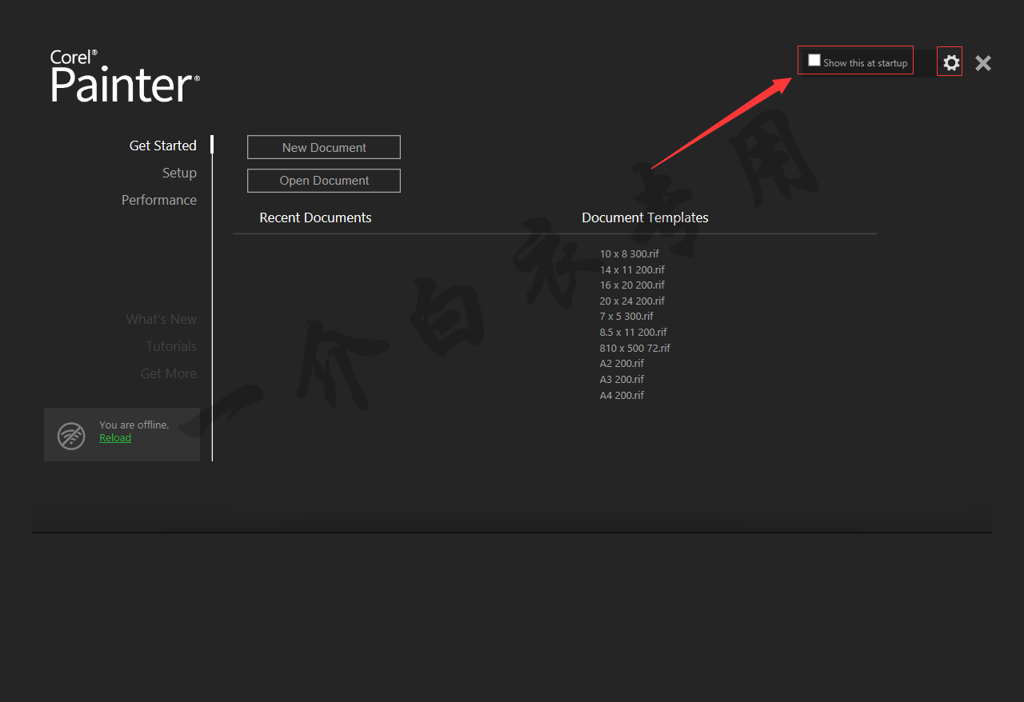Open the A4 200.rif template

622,395
